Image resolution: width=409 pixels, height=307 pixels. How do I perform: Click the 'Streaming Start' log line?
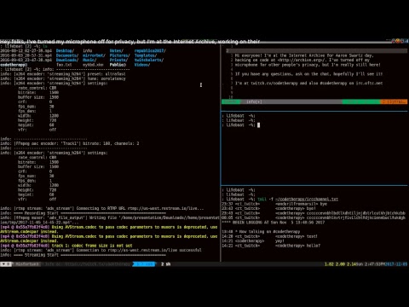tap(83, 255)
